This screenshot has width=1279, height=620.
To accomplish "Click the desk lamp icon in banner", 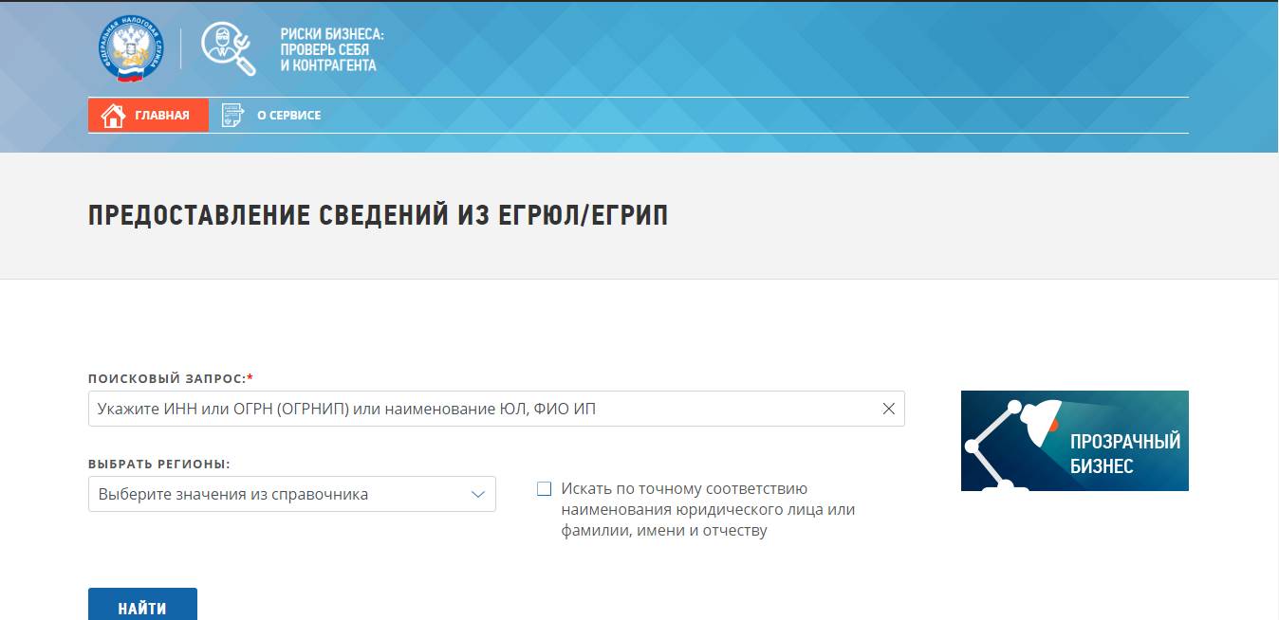I will pyautogui.click(x=1011, y=444).
